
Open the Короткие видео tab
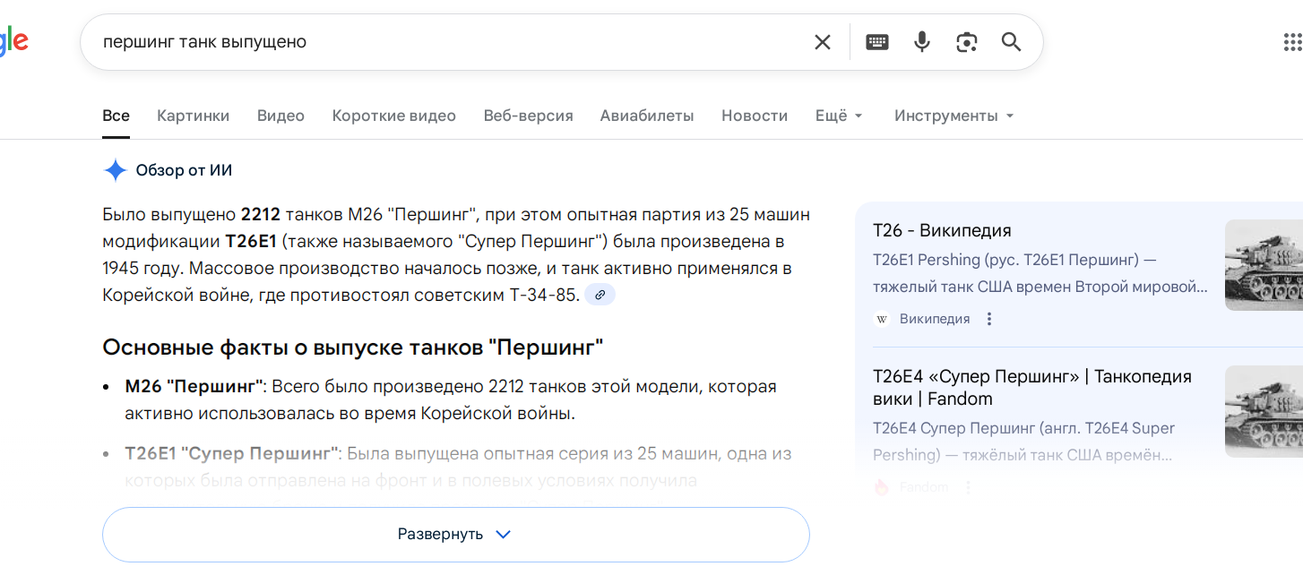pyautogui.click(x=393, y=116)
